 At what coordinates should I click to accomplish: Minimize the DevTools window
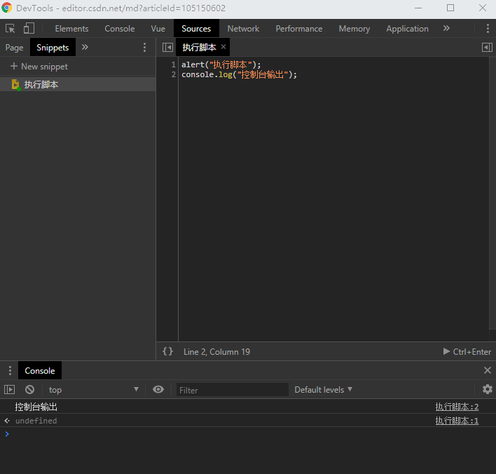[418, 8]
